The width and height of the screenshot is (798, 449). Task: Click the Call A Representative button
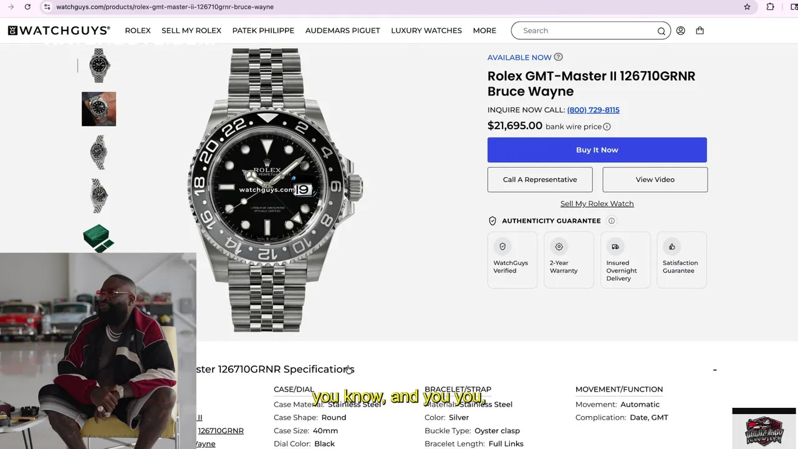(540, 180)
